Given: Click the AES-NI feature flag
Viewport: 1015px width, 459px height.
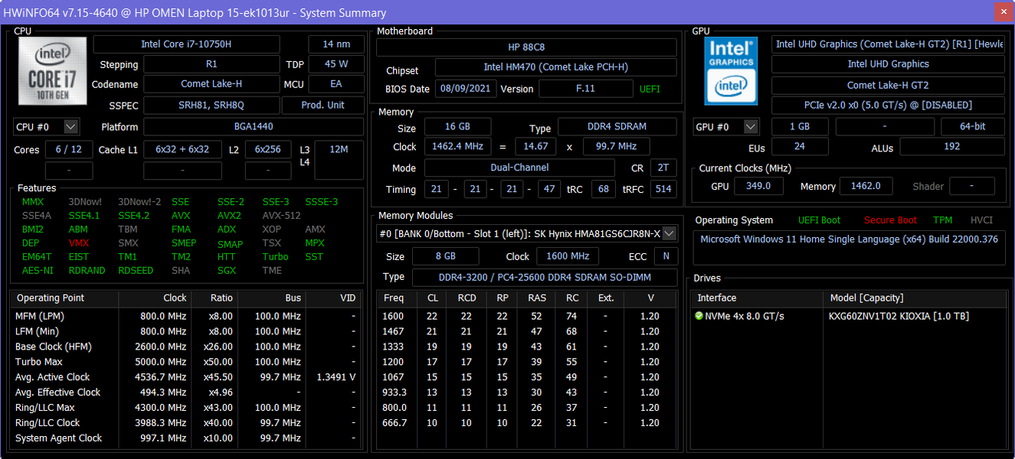Looking at the screenshot, I should coord(38,270).
